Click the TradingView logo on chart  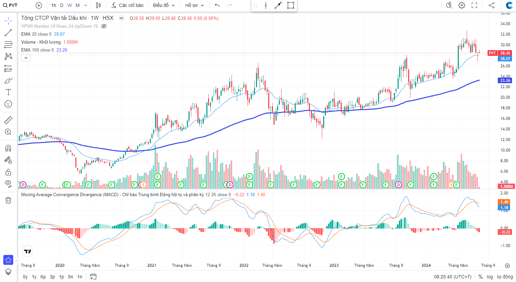28,252
